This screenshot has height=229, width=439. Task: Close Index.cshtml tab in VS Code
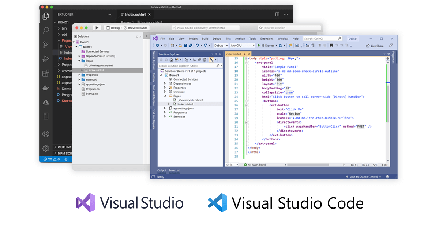tap(149, 15)
